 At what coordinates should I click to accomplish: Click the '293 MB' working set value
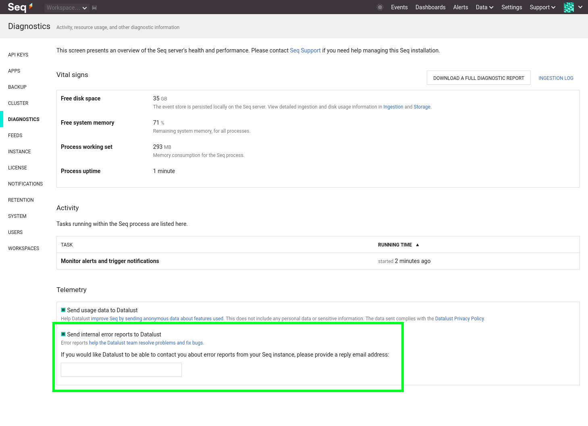162,147
